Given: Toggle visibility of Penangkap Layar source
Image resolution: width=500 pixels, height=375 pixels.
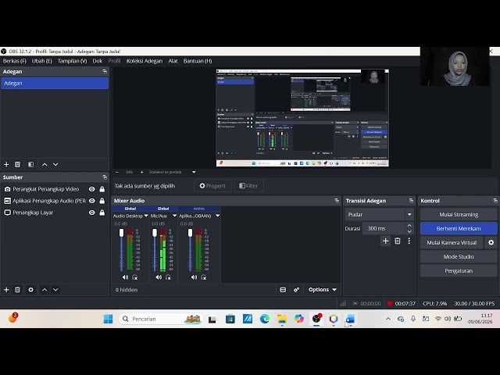Looking at the screenshot, I should (x=92, y=212).
